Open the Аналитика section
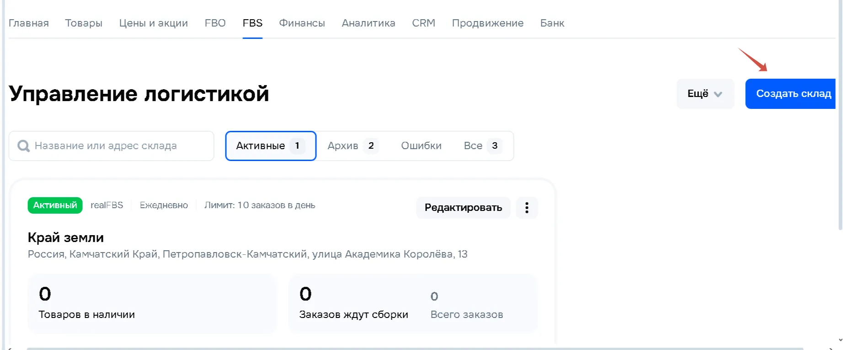 tap(368, 23)
